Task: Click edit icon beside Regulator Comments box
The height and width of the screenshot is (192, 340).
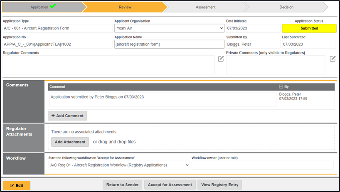Action: pos(221,59)
